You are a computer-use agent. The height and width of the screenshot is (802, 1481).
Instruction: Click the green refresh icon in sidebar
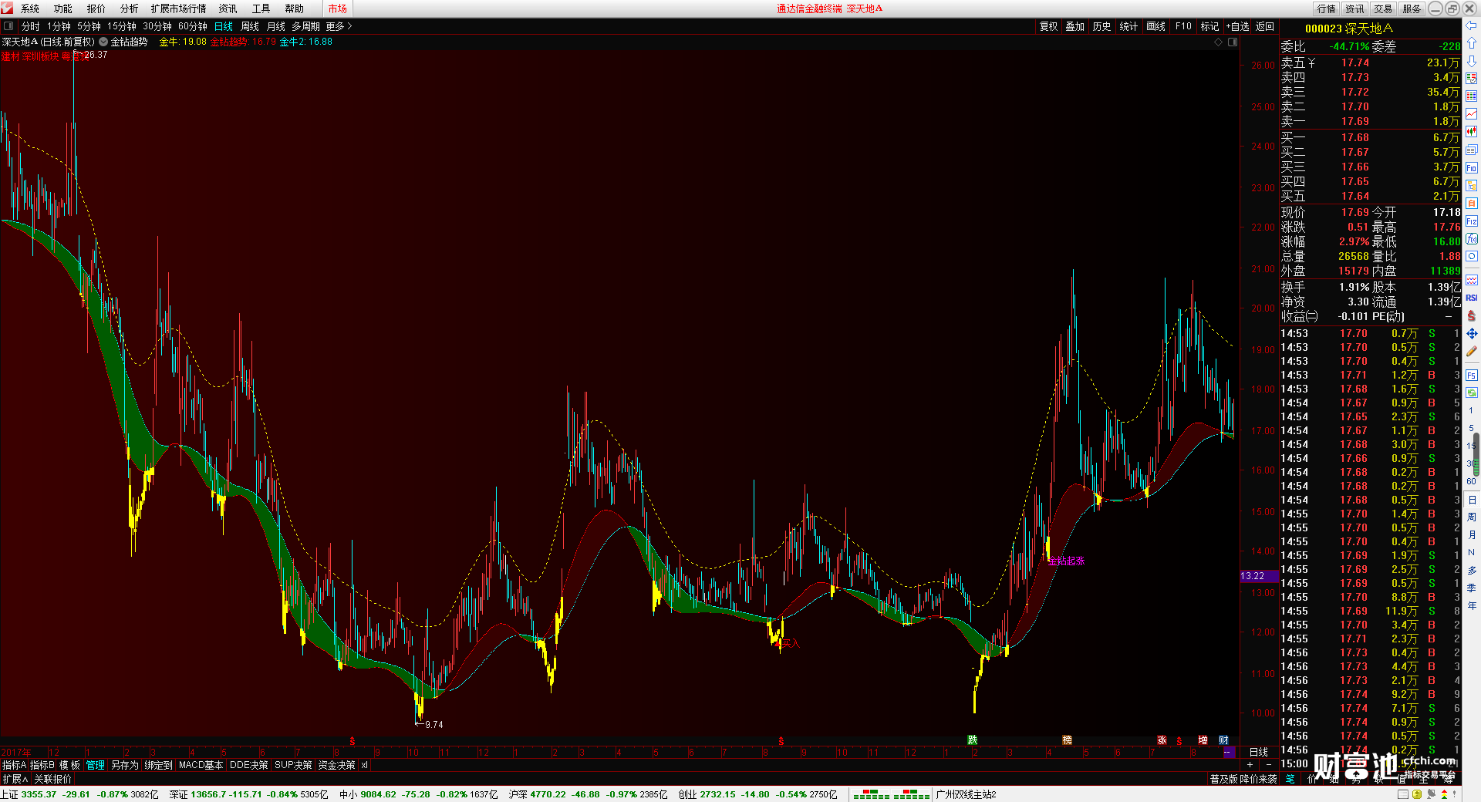click(x=1472, y=393)
